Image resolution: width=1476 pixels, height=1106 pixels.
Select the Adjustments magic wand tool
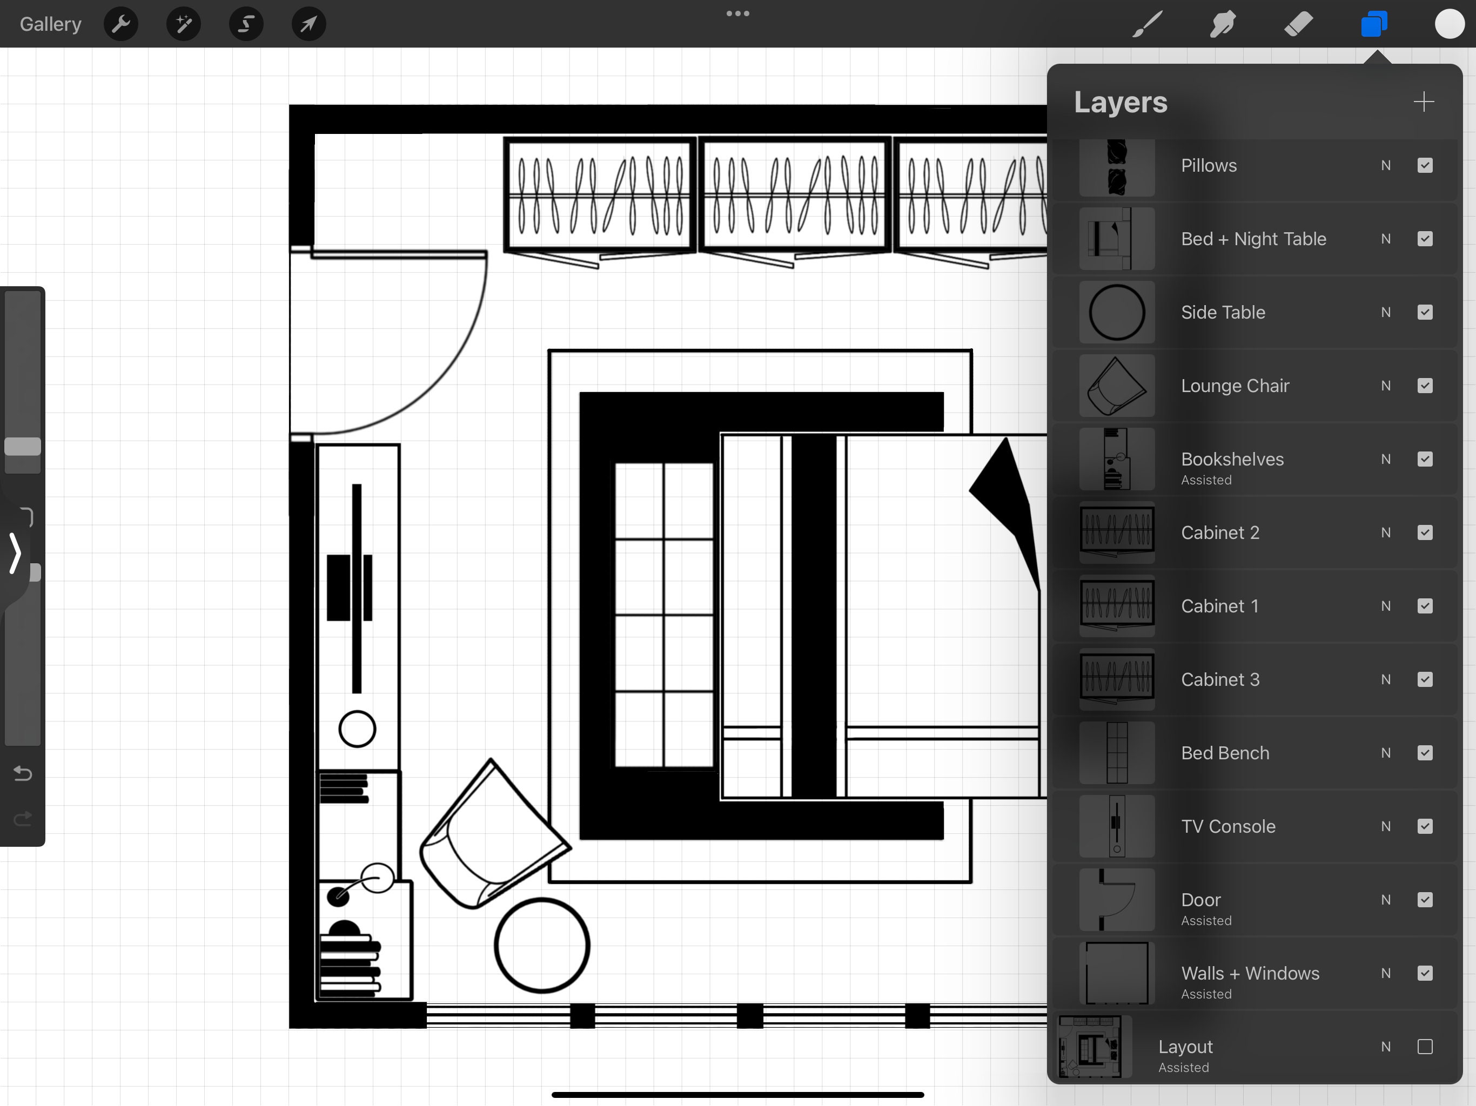(183, 23)
